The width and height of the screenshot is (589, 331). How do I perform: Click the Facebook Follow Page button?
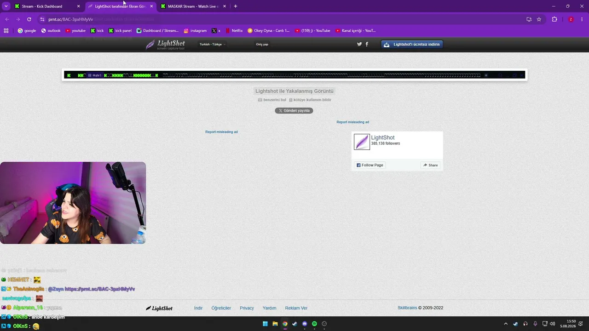pos(370,165)
